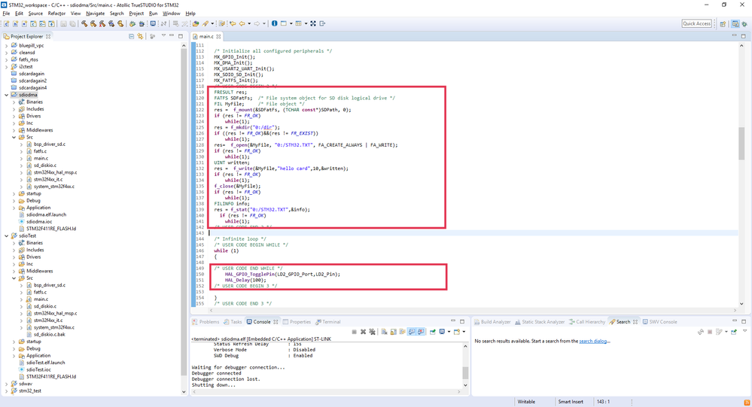Click the blue information icon in toolbar

(274, 23)
